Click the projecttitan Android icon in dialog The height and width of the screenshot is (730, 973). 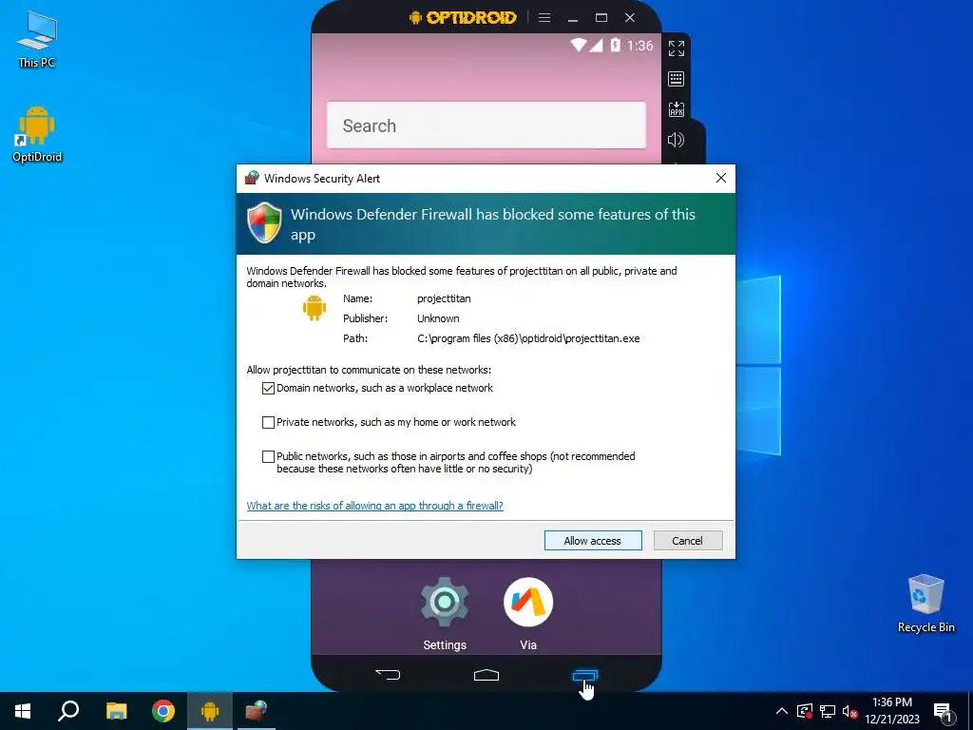coord(315,307)
